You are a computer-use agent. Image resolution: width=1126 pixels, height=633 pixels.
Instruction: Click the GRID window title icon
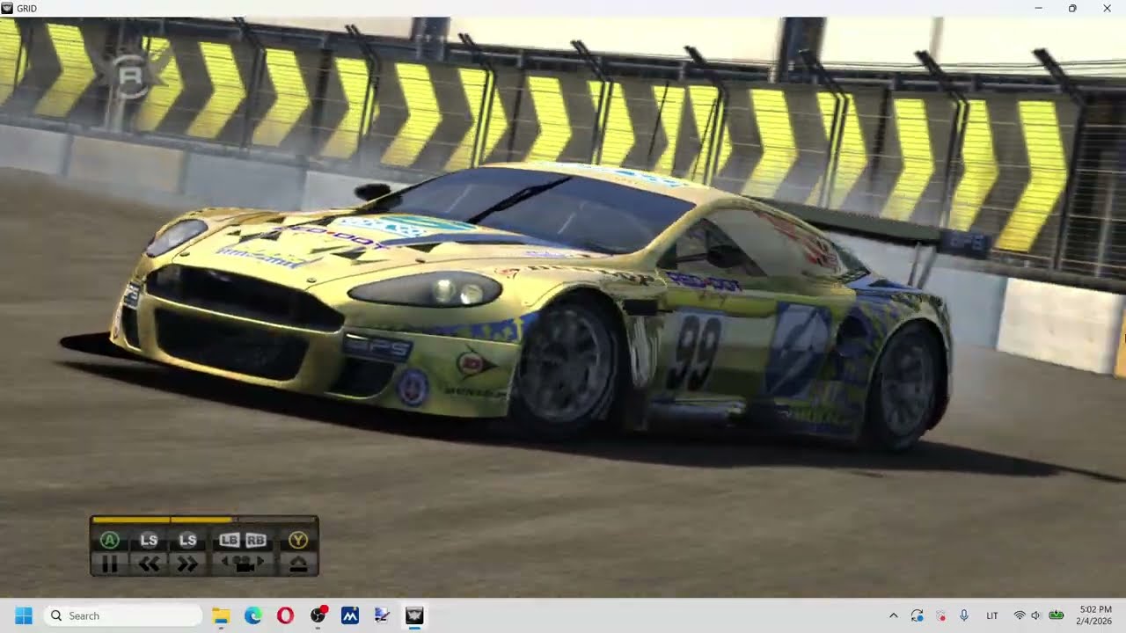(8, 8)
